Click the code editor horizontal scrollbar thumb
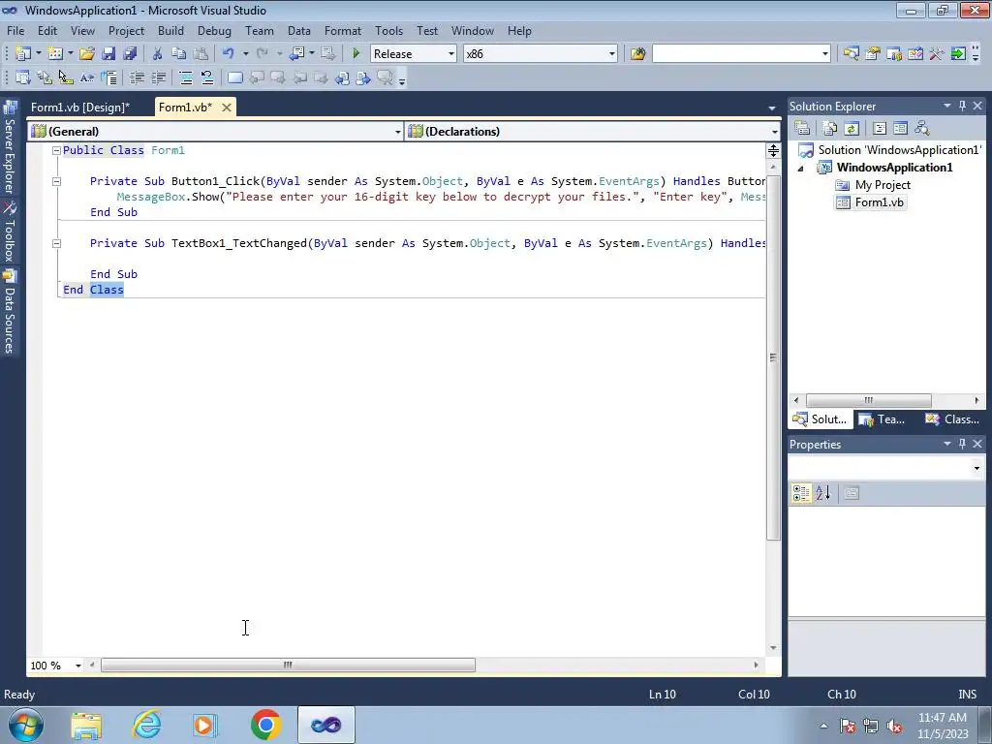This screenshot has height=744, width=992. click(x=288, y=665)
